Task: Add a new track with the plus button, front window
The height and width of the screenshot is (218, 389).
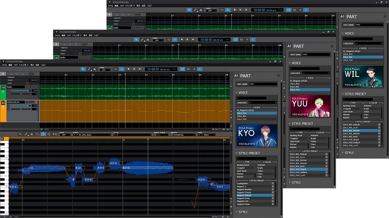Action: coord(3,74)
